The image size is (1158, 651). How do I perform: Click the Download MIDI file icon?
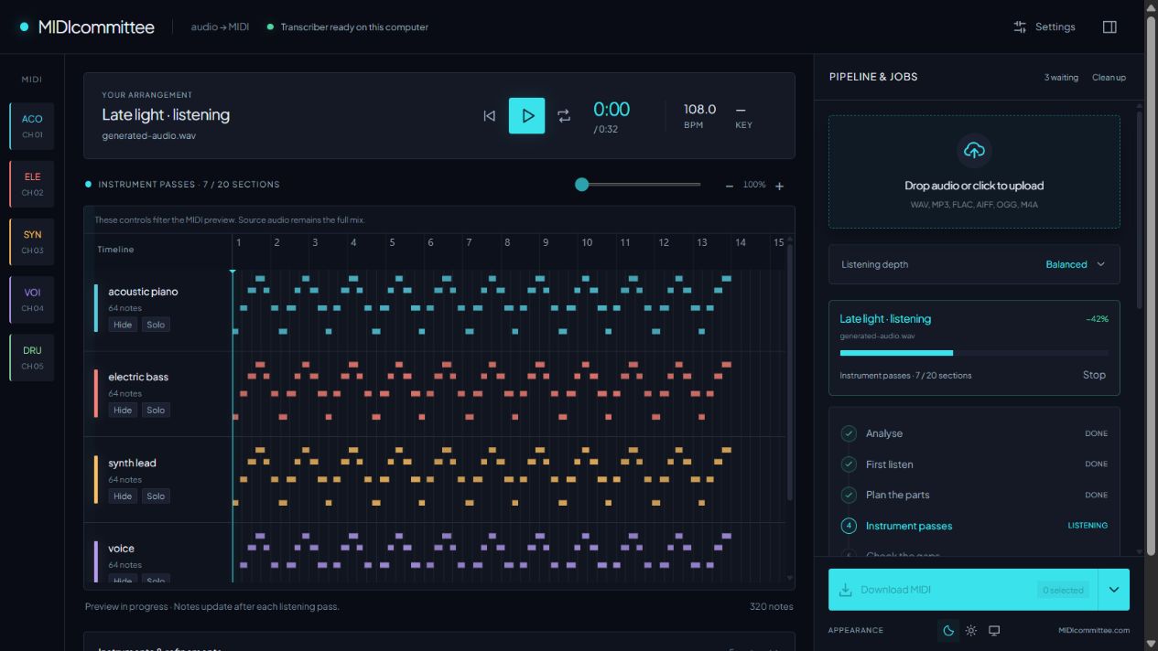tap(846, 590)
